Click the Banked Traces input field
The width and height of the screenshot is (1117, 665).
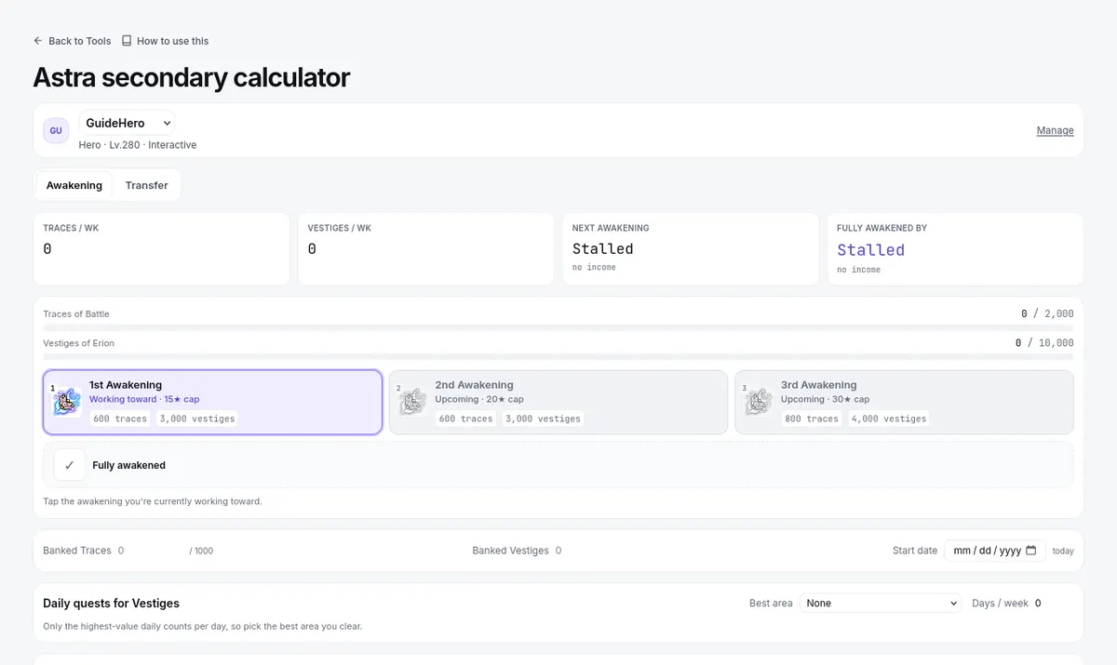[x=150, y=551]
